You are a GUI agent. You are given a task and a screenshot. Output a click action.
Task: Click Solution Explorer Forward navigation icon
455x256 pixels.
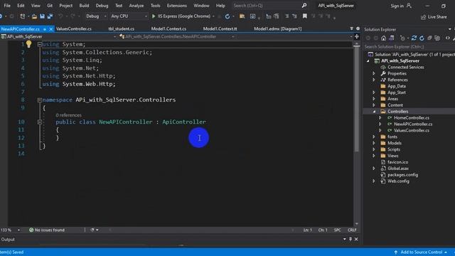click(x=376, y=38)
